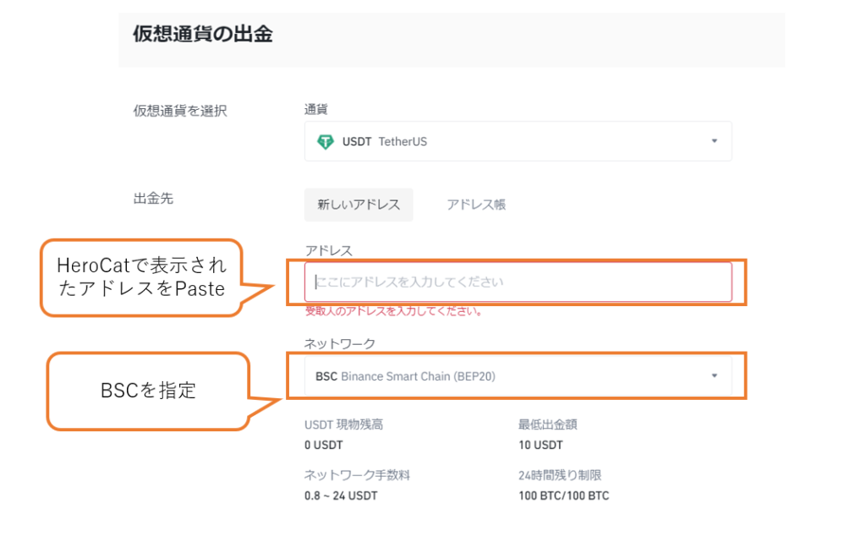Click the 100 BTC/100 BTC remaining limit

click(563, 495)
